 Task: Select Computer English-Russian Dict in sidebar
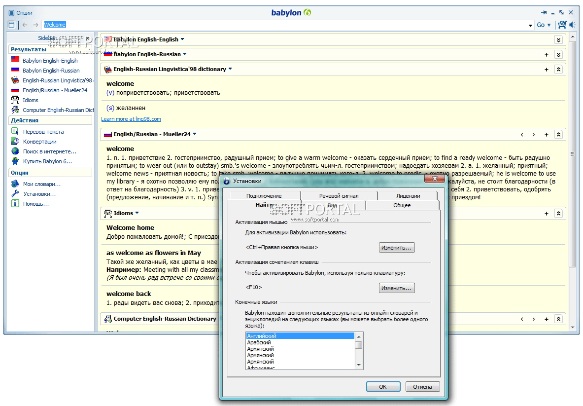click(x=52, y=110)
